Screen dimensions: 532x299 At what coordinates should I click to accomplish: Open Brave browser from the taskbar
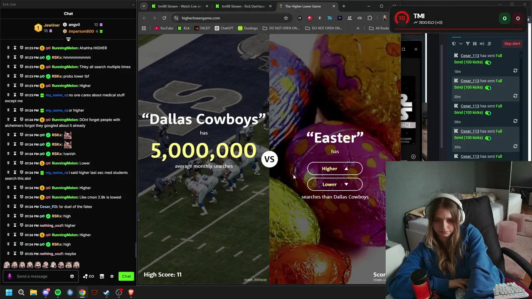[131, 292]
